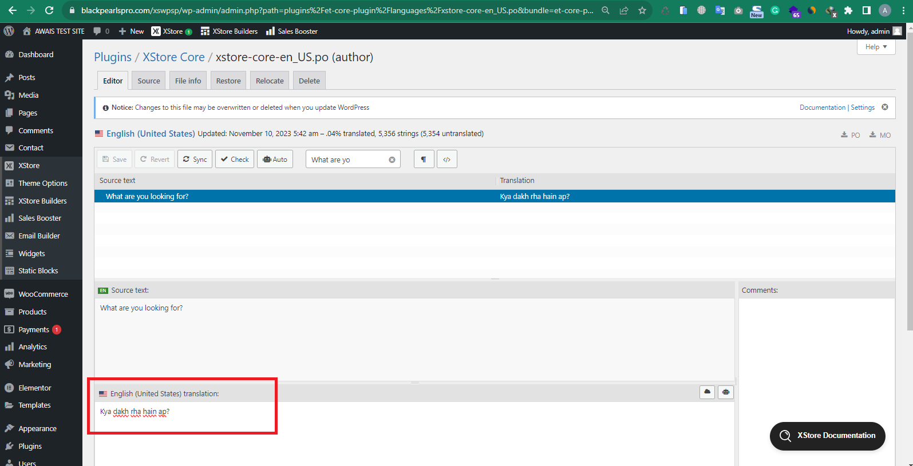Open the New content menu

coord(131,31)
